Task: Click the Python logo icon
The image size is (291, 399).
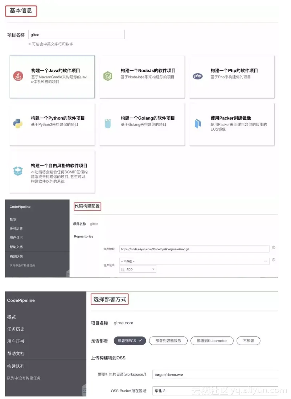Action: coord(18,123)
